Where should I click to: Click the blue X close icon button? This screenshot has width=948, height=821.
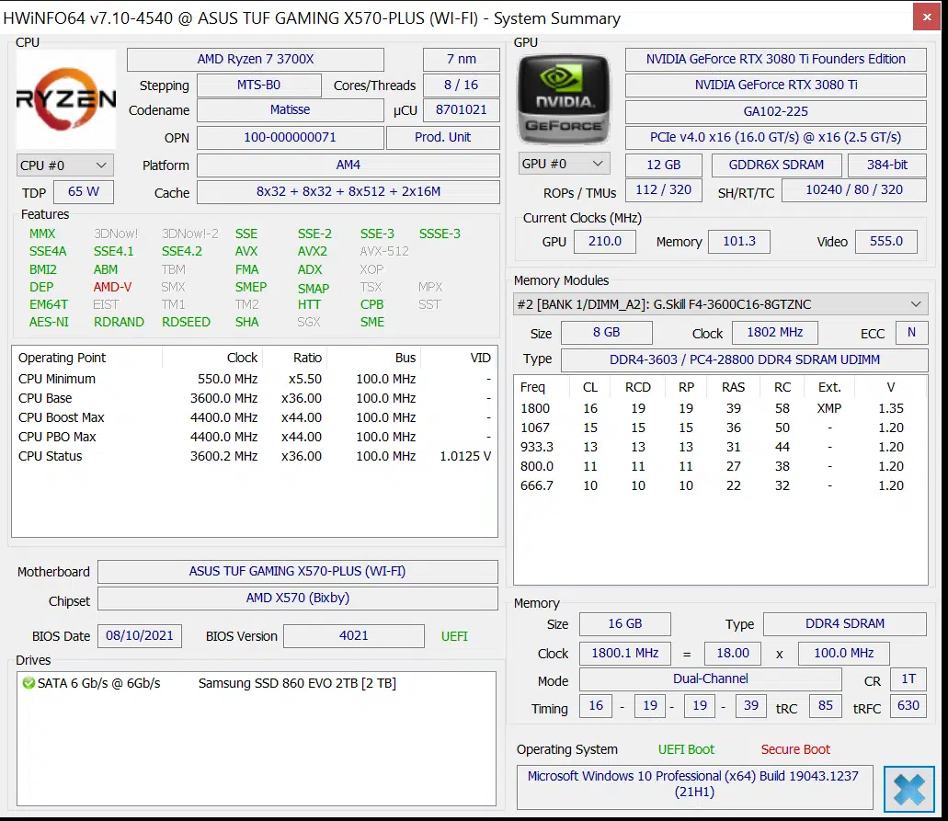[x=908, y=789]
